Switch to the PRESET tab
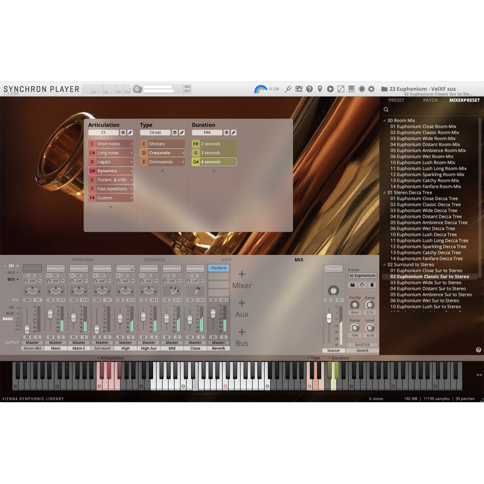This screenshot has width=484, height=484. click(x=396, y=100)
